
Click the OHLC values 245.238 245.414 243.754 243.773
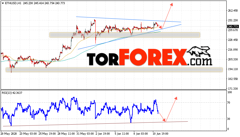(44, 3)
